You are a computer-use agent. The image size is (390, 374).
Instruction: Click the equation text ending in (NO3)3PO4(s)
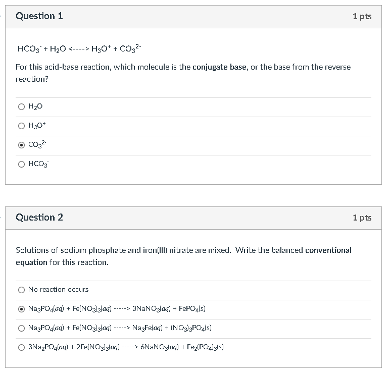tap(120, 328)
